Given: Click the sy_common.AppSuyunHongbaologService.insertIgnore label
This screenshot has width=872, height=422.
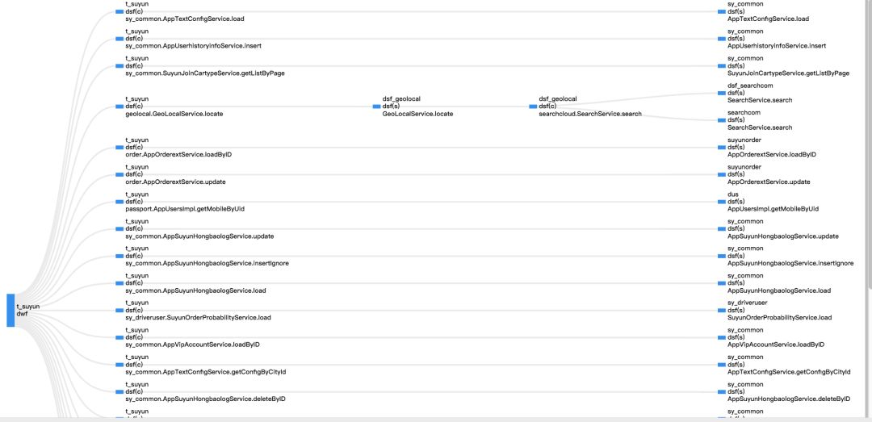Looking at the screenshot, I should click(x=207, y=264).
